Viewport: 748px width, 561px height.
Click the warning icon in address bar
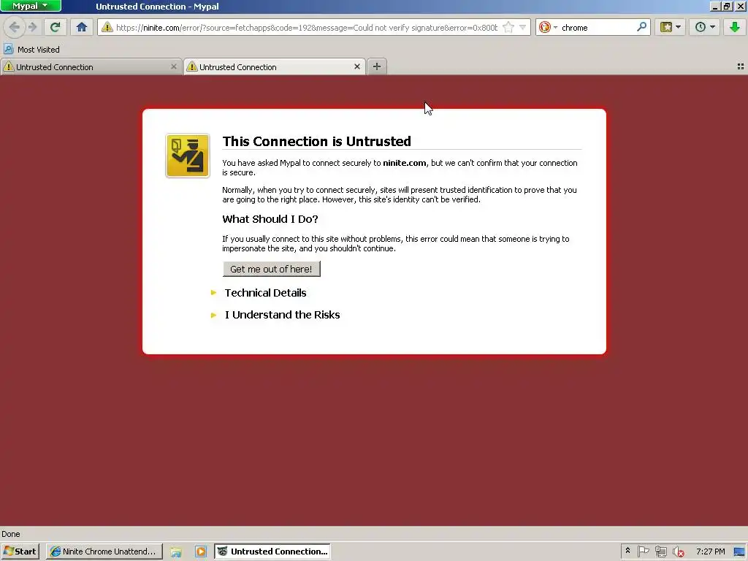(107, 27)
